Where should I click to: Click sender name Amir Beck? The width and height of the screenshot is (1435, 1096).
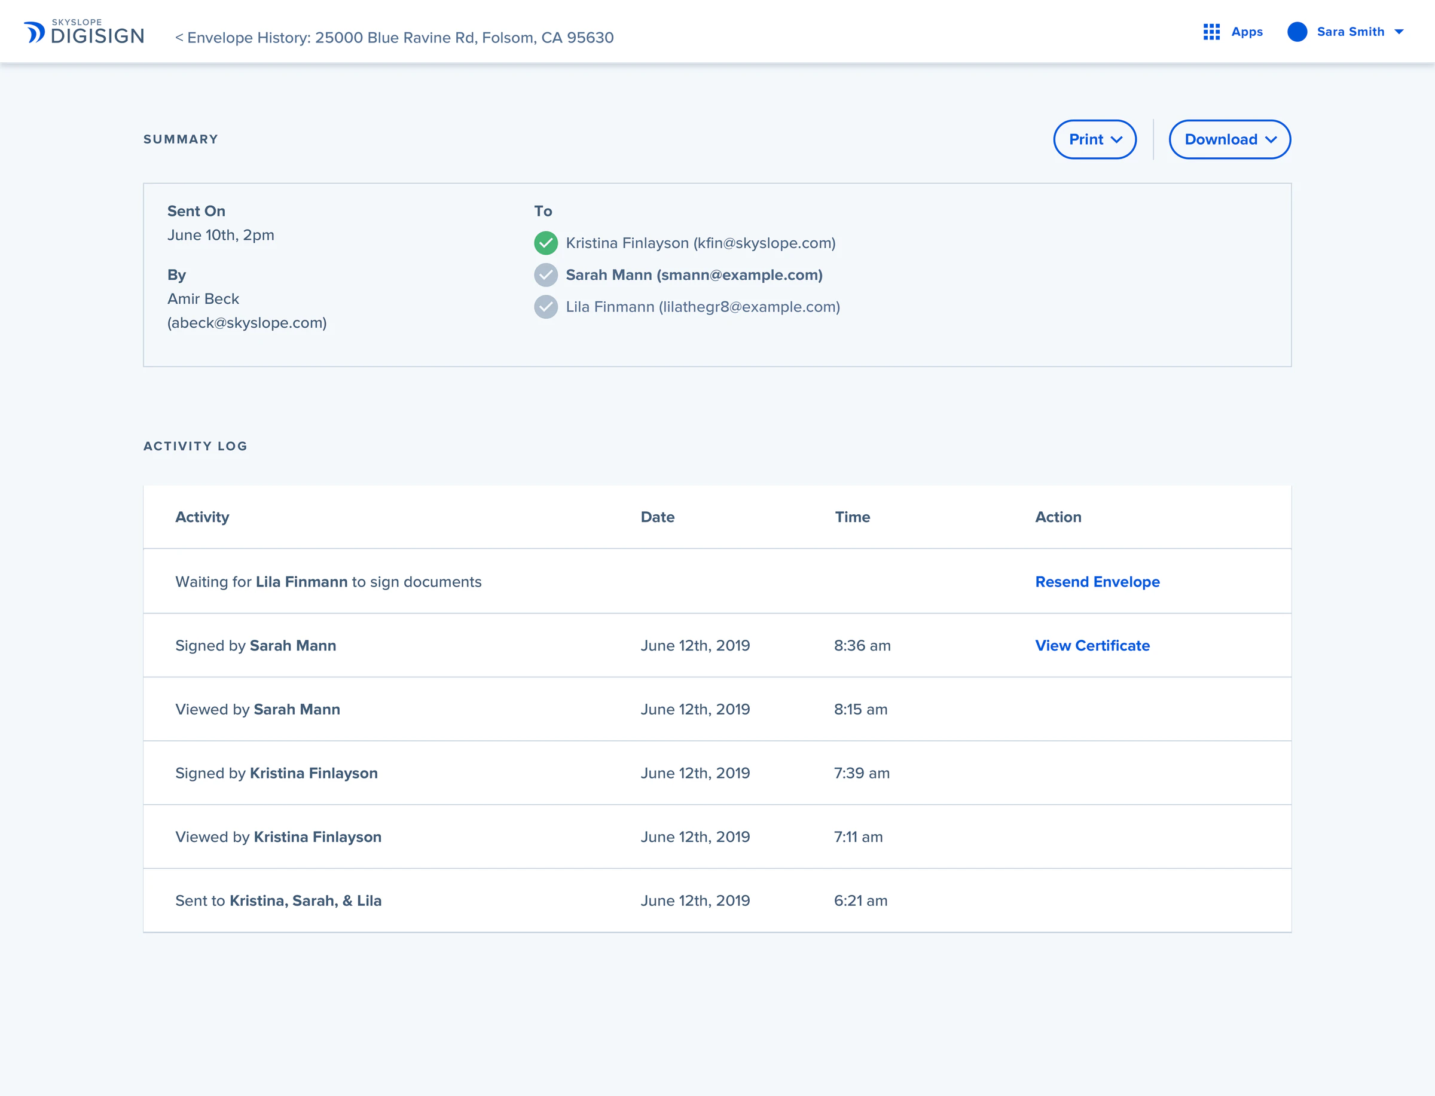coord(203,299)
